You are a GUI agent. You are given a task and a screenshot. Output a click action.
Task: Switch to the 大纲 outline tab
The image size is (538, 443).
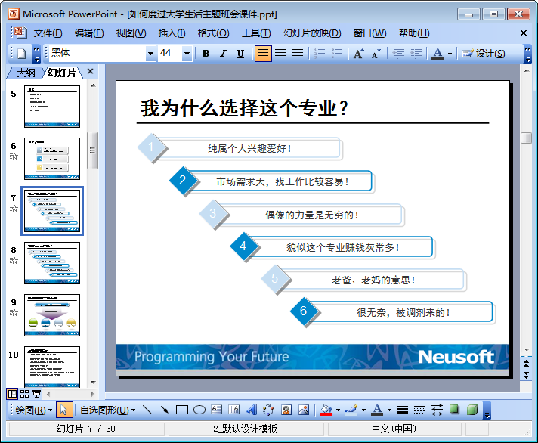pyautogui.click(x=25, y=73)
